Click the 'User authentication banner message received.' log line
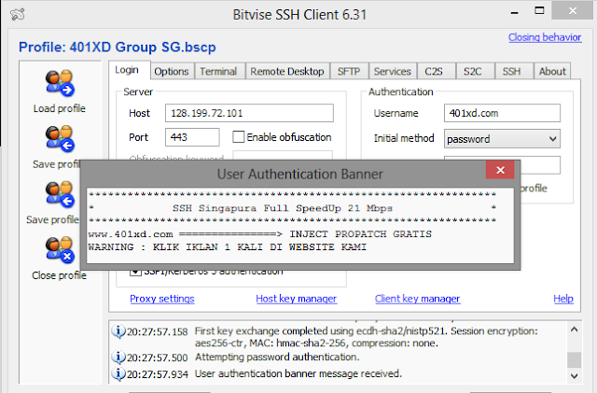597x393 pixels. coord(298,373)
